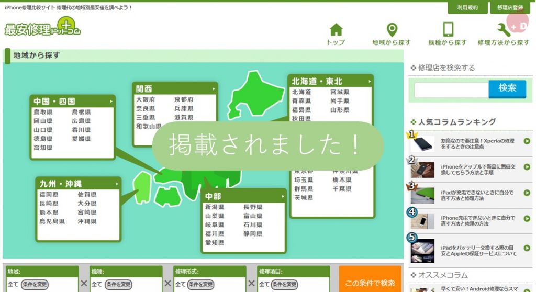Open iPhone充電できないときに自分で article link
The image size is (536, 292).
click(477, 220)
